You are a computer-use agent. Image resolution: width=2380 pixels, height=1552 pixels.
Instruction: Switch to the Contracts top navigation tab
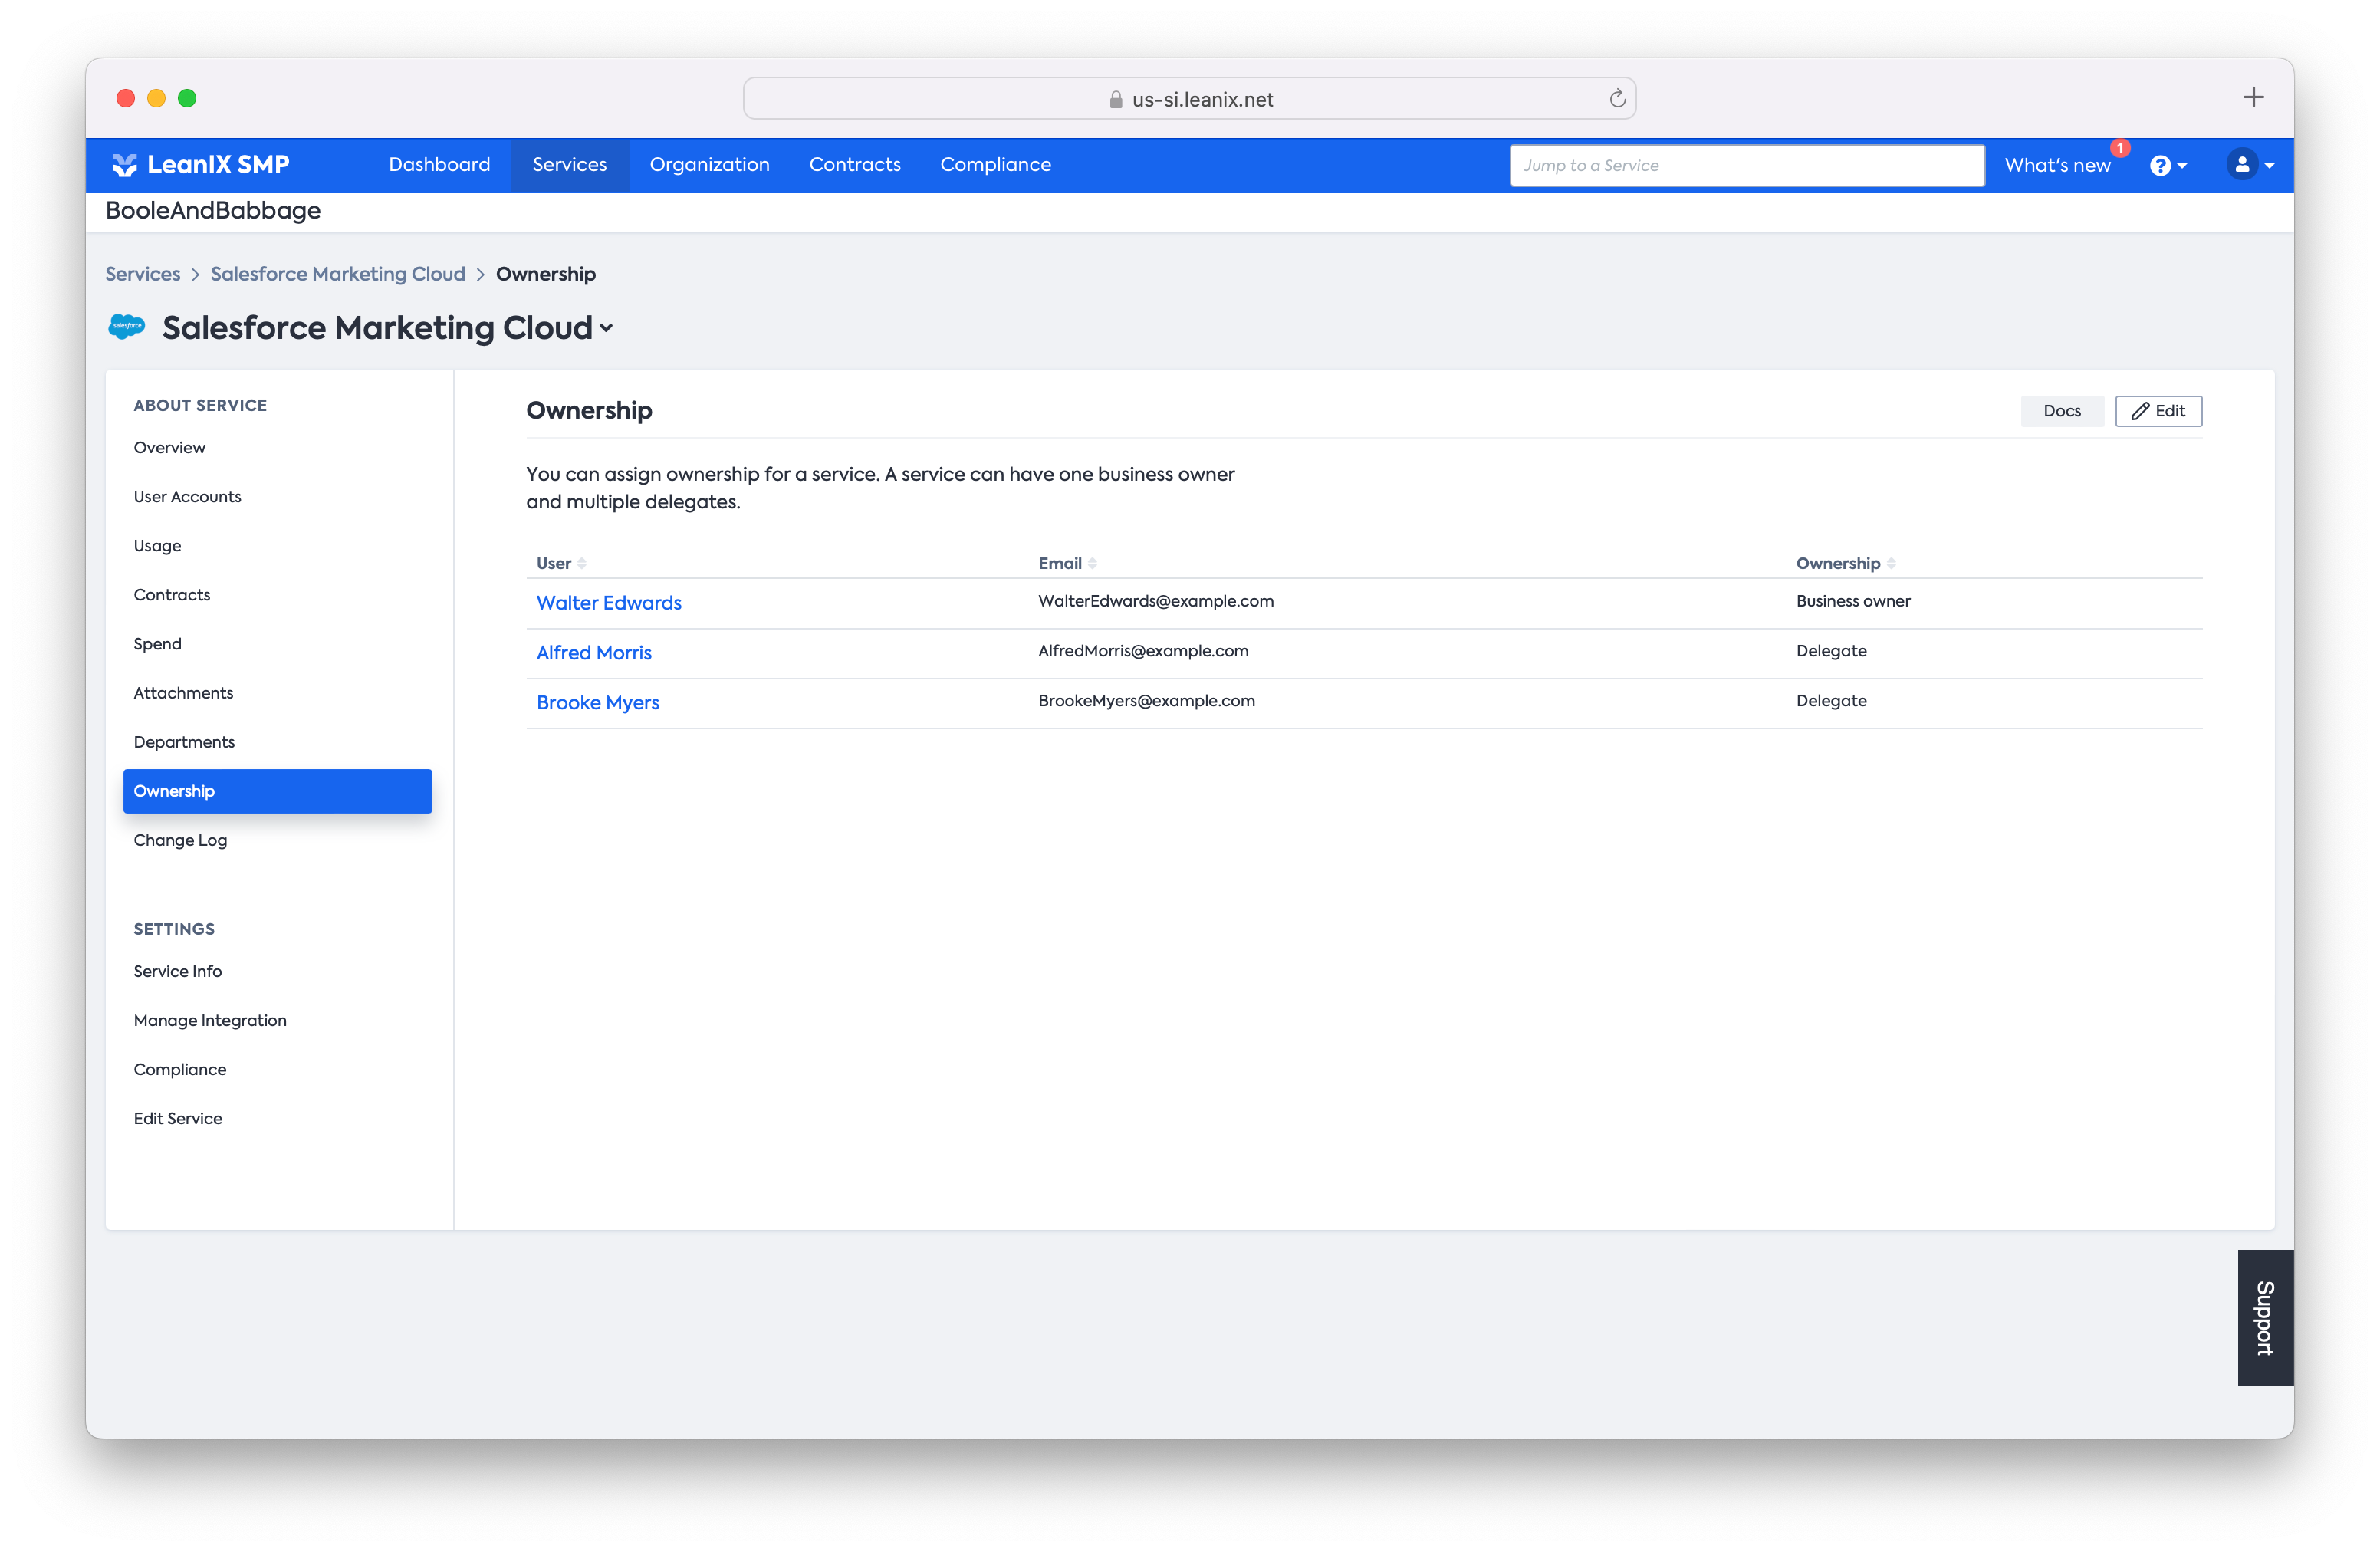[x=854, y=165]
